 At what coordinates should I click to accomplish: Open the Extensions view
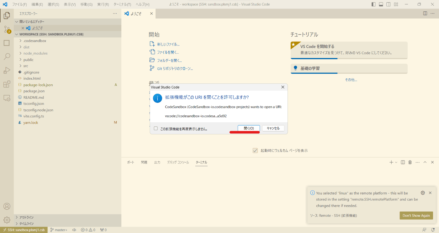tap(7, 84)
